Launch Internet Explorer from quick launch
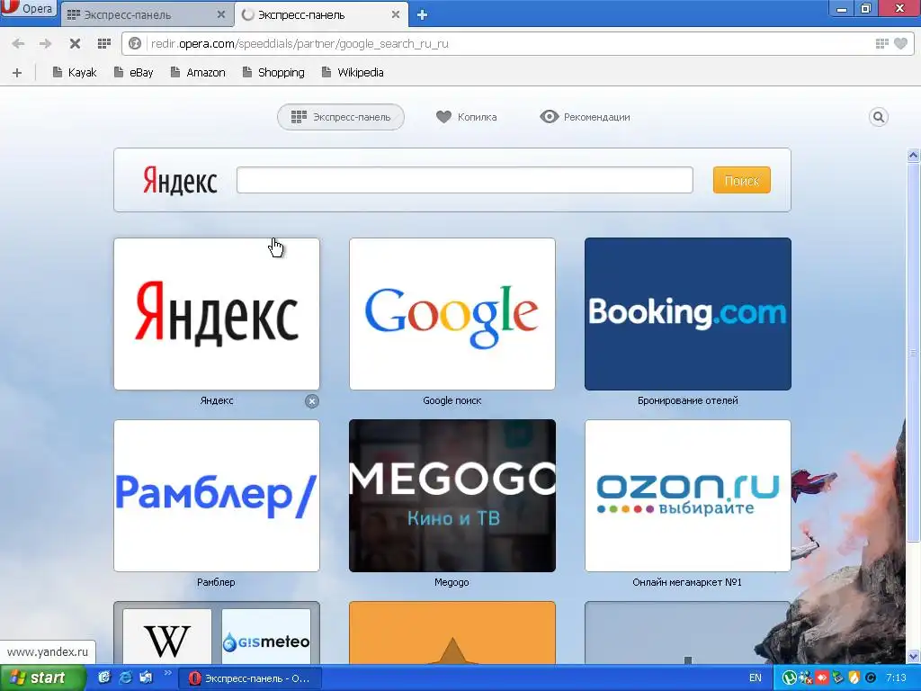The height and width of the screenshot is (691, 921). click(125, 678)
